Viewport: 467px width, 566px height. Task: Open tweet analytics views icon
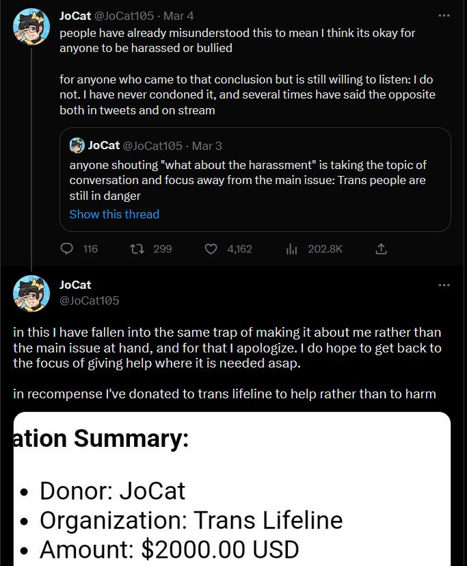coord(291,249)
